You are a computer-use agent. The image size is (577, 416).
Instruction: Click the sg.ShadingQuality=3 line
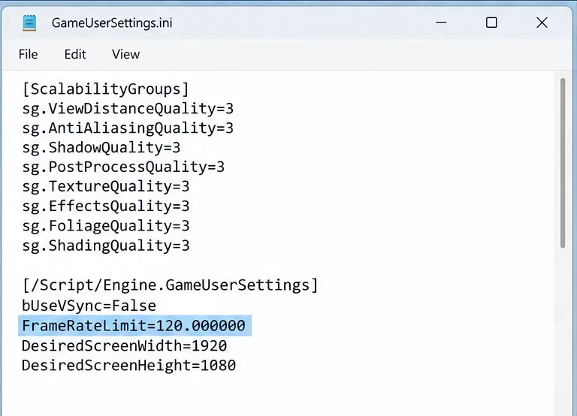pyautogui.click(x=106, y=246)
